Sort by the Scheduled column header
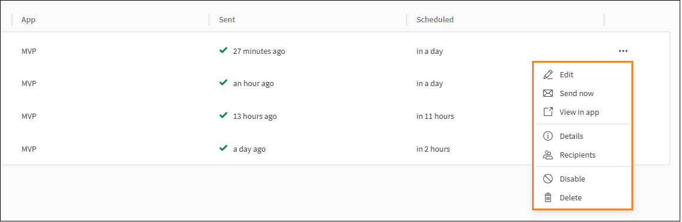 pyautogui.click(x=435, y=19)
